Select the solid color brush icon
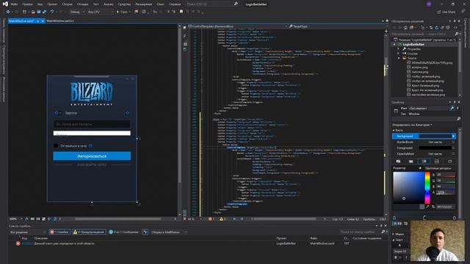 coord(411,161)
